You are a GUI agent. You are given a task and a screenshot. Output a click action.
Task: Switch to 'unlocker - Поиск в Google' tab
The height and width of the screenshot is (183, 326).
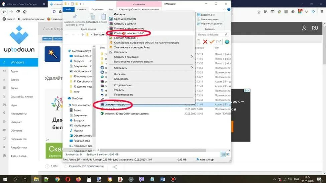(x=22, y=4)
